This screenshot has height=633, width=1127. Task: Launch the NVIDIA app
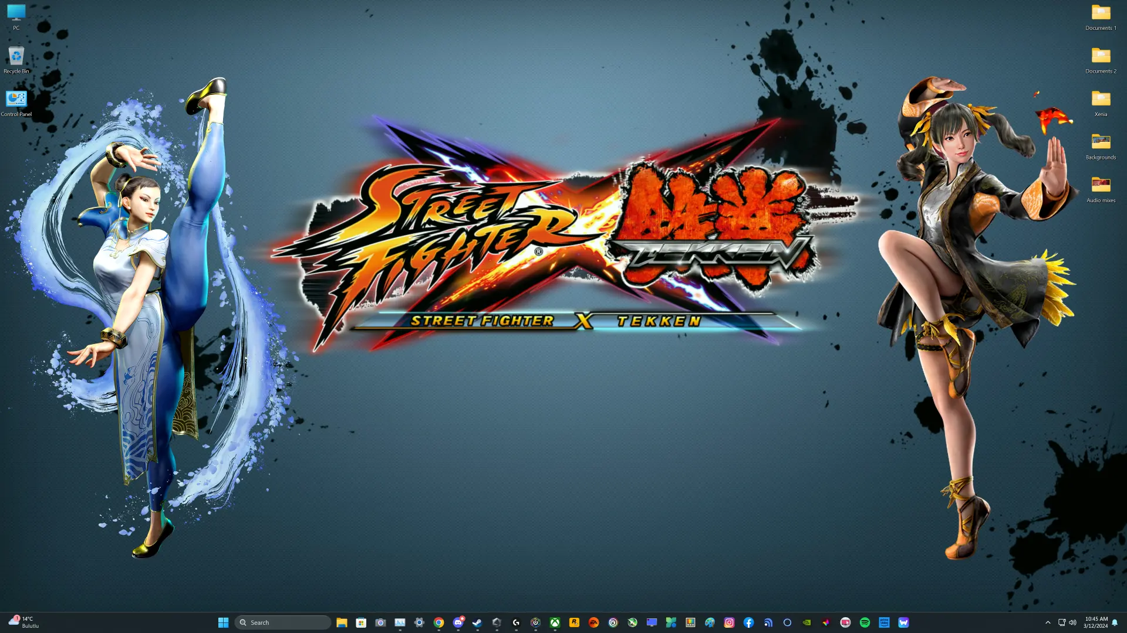[807, 622]
